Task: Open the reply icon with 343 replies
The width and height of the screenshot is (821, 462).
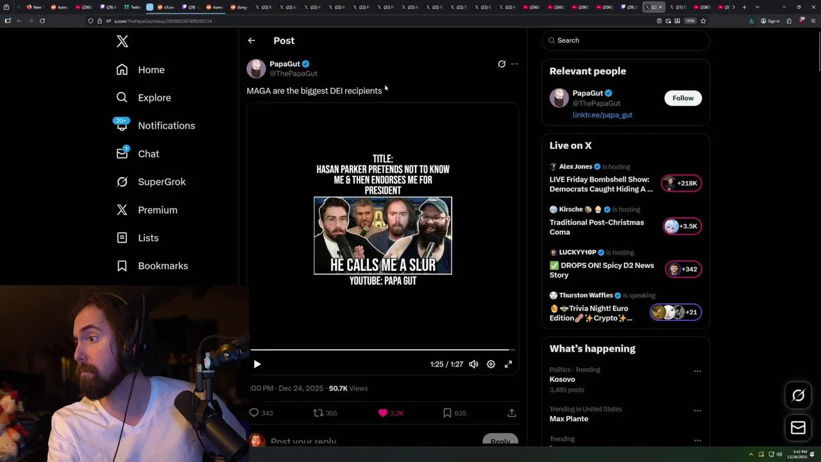Action: click(261, 413)
